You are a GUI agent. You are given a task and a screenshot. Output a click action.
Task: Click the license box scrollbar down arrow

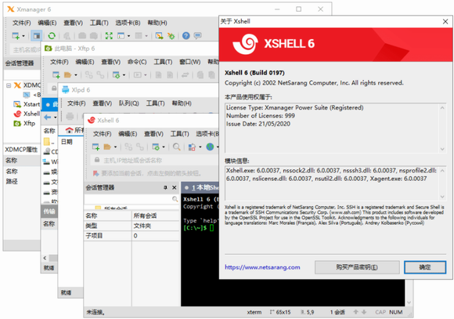442,149
